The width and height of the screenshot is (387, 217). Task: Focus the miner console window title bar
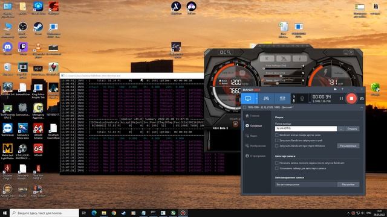pos(132,76)
